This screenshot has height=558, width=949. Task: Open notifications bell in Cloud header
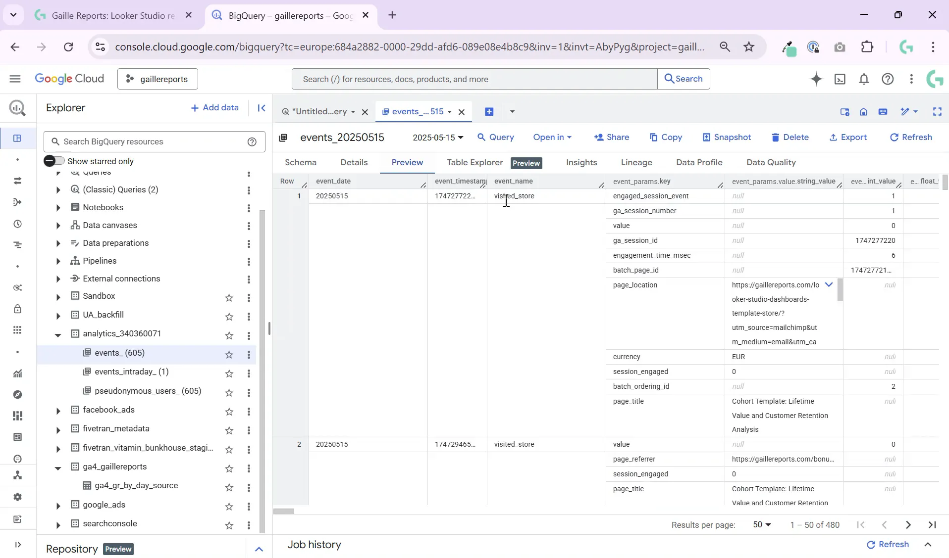[x=864, y=79]
